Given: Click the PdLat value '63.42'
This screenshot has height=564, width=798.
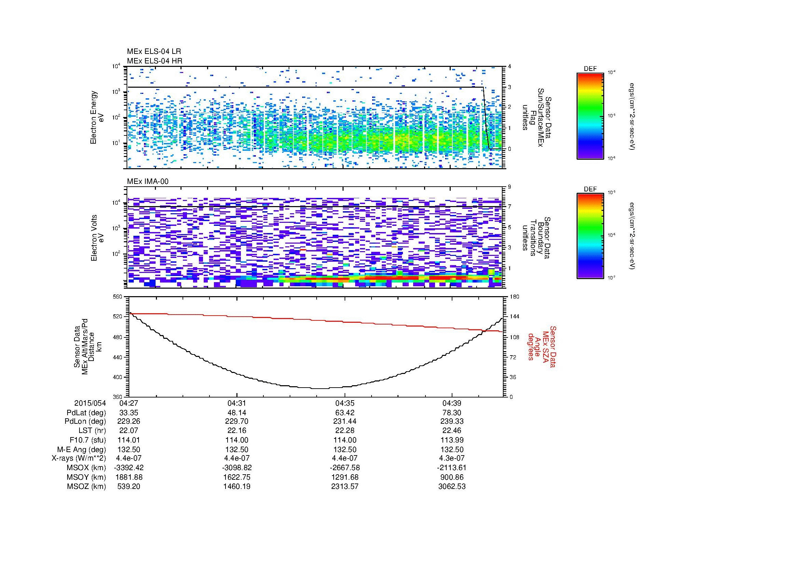Looking at the screenshot, I should click(345, 413).
